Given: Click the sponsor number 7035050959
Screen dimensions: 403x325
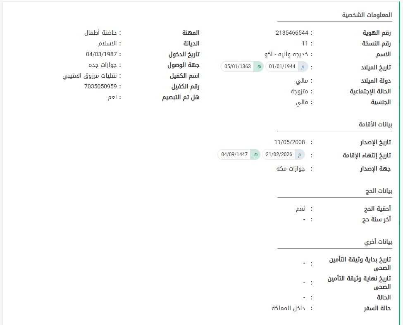Looking at the screenshot, I should pos(100,87).
